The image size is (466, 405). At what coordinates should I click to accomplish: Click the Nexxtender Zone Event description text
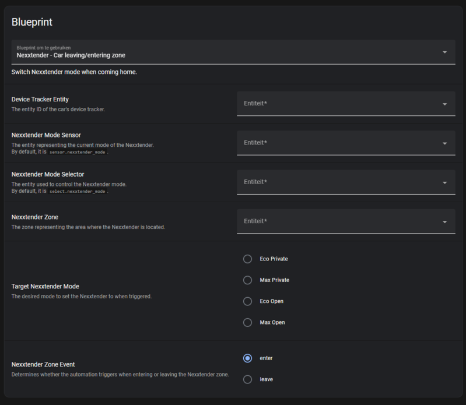pyautogui.click(x=120, y=375)
